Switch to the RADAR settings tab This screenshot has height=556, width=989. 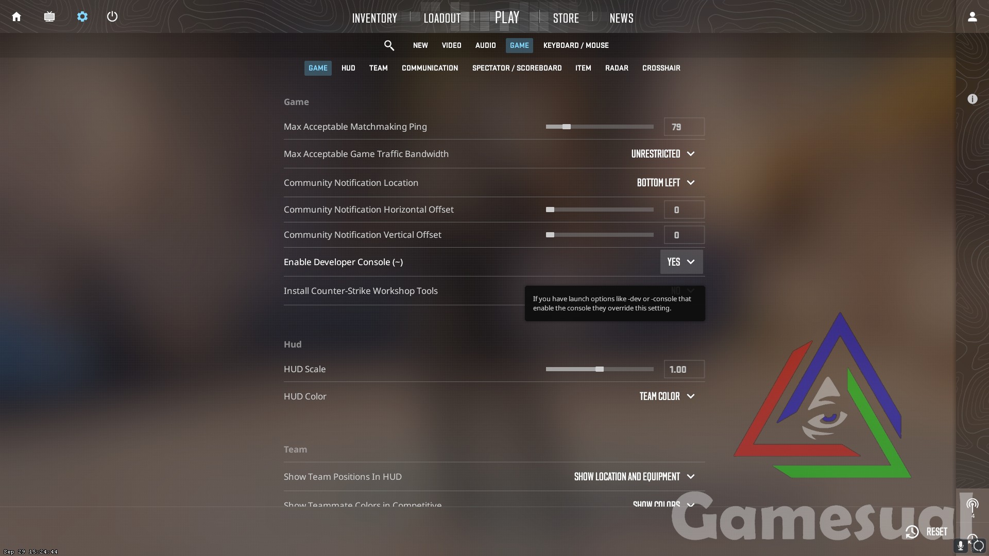(617, 67)
